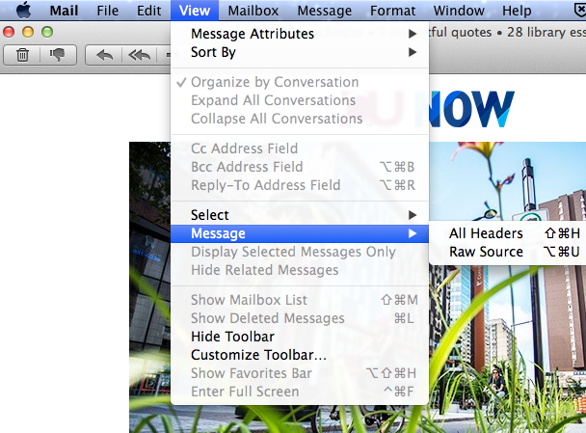Open the Mailbox menu in menu bar
The height and width of the screenshot is (433, 586).
[x=253, y=11]
